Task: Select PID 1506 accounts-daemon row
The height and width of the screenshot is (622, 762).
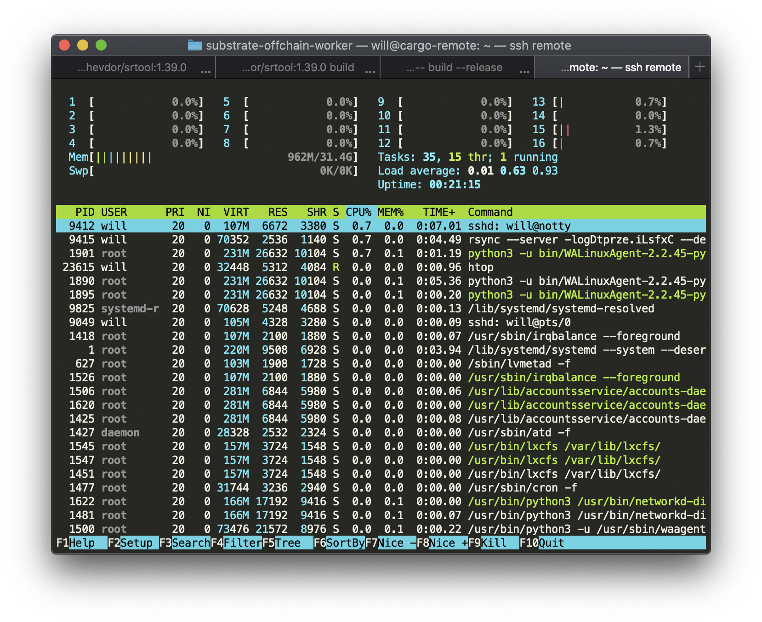Action: pos(381,391)
